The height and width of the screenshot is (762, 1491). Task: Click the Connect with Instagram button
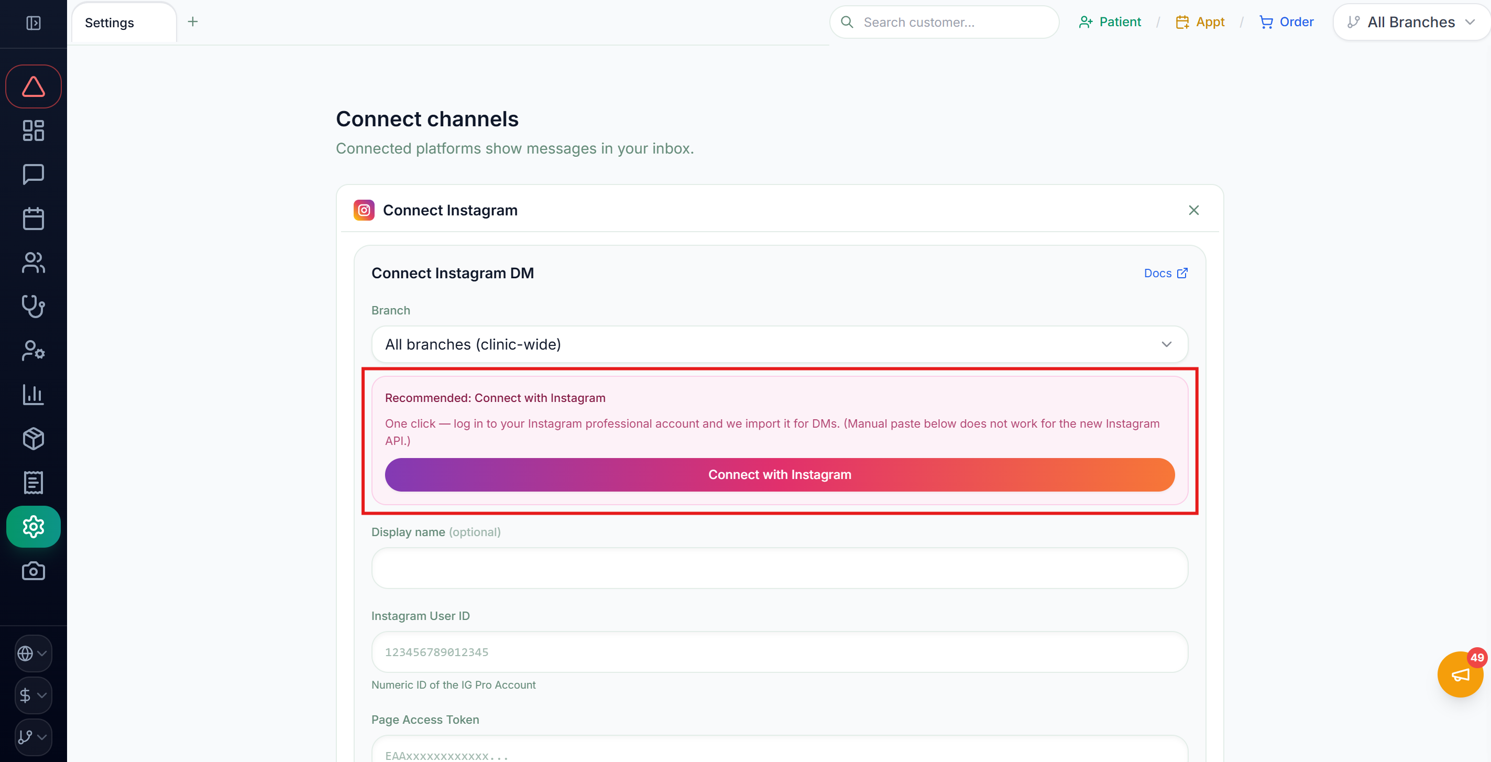pyautogui.click(x=779, y=474)
